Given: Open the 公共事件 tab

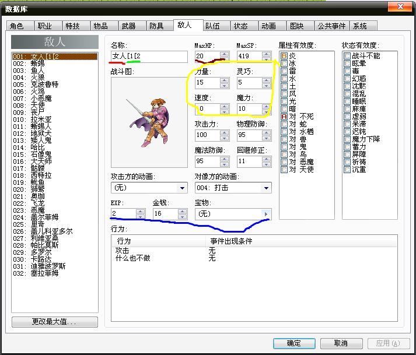Looking at the screenshot, I should click(x=332, y=26).
